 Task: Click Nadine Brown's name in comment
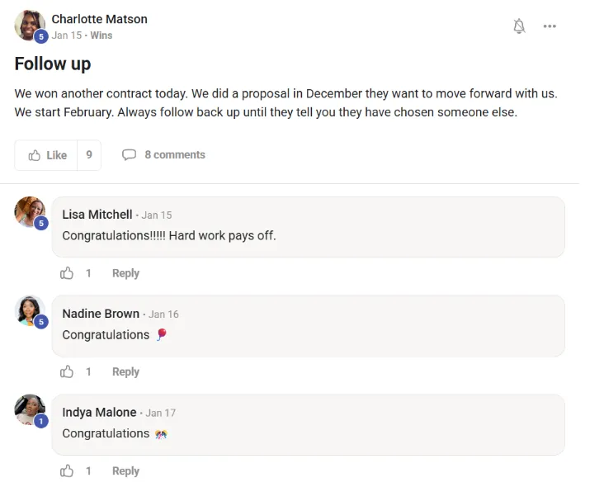(x=100, y=314)
